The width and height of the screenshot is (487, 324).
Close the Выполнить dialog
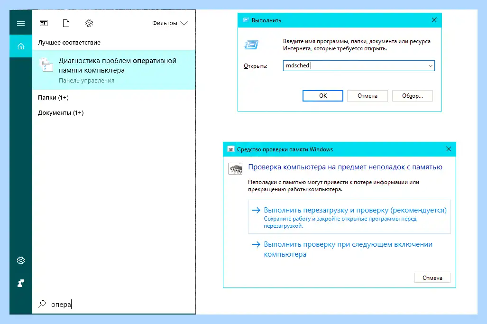coord(434,20)
